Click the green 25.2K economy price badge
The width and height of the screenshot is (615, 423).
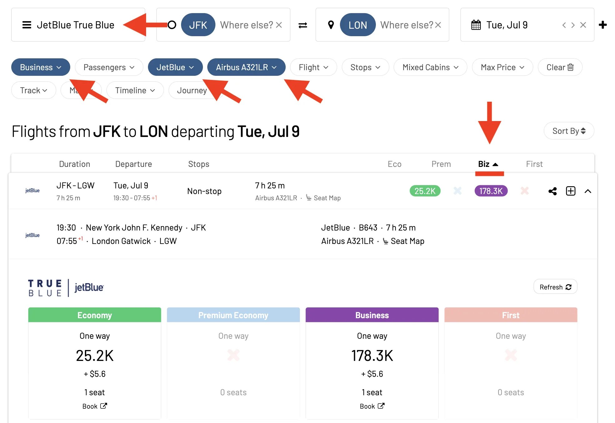(425, 191)
